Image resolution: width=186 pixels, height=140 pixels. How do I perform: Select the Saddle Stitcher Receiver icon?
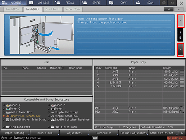tap(53, 120)
